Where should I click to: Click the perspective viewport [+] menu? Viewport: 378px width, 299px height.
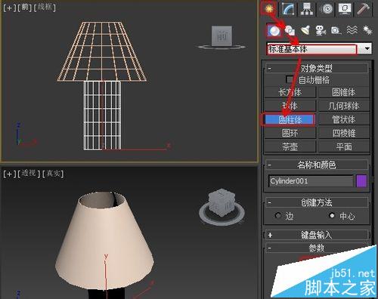click(10, 174)
